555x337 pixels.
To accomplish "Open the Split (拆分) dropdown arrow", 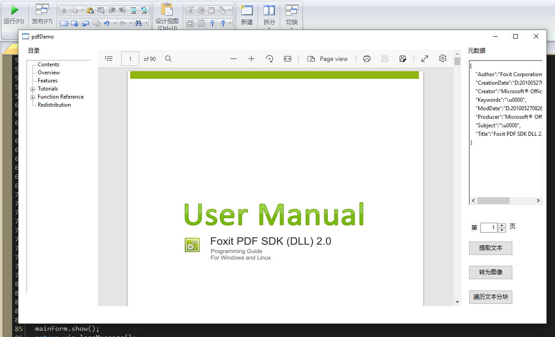I will 269,29.
